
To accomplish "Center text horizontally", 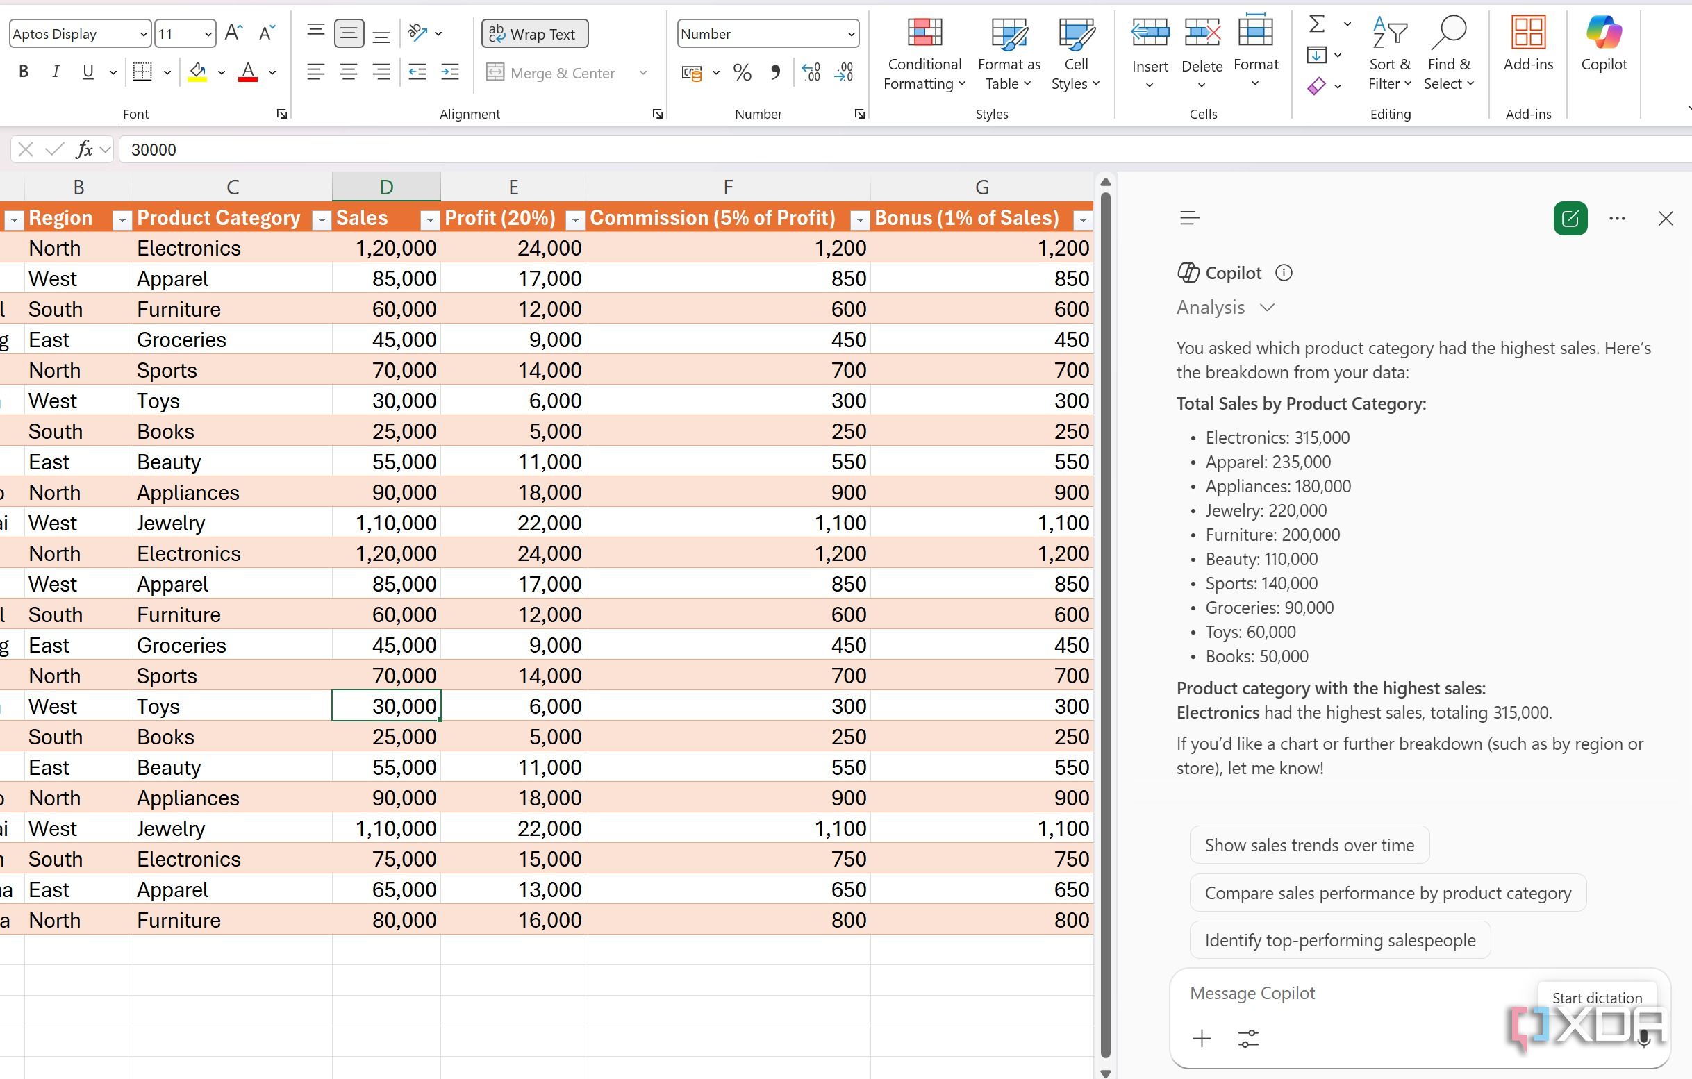I will pyautogui.click(x=349, y=72).
